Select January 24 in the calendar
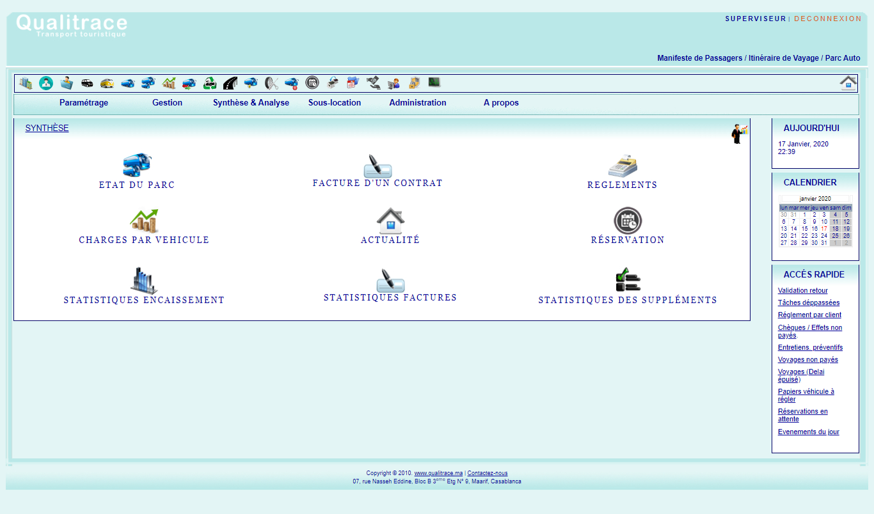 tap(824, 236)
